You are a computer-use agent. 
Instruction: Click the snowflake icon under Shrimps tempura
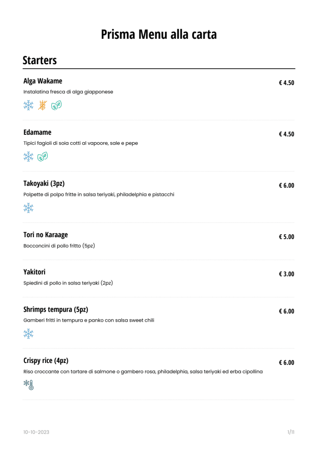[29, 334]
